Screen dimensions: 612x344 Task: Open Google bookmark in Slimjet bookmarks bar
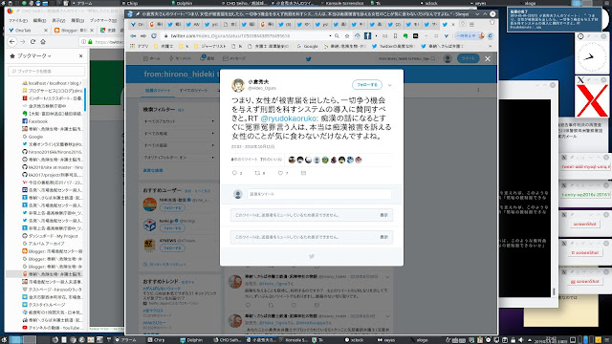pos(307,46)
